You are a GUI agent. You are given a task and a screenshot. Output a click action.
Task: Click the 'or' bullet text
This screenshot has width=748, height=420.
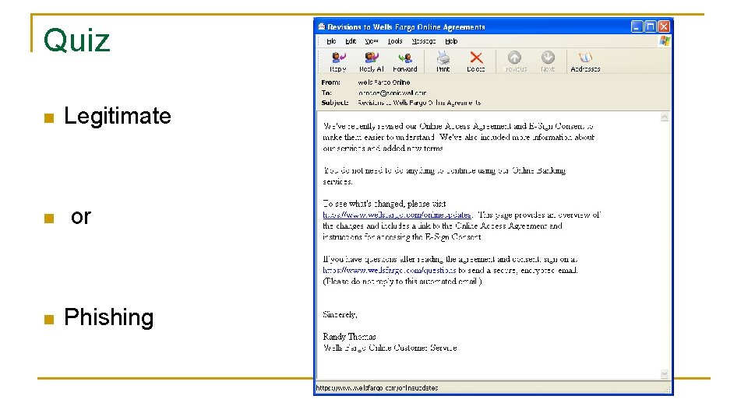tap(80, 217)
